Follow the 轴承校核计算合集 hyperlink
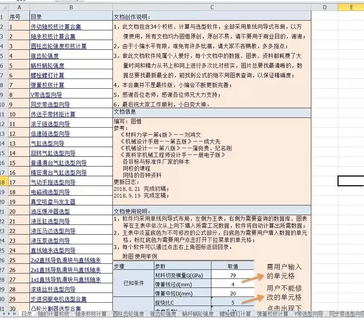The width and height of the screenshot is (364, 318). pos(53,37)
